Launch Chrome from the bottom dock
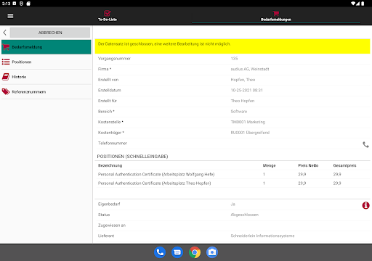Screen dimensions: 372x261 195,252
